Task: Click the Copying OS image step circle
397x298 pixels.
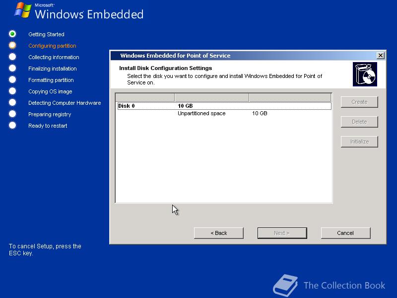Action: [x=12, y=91]
